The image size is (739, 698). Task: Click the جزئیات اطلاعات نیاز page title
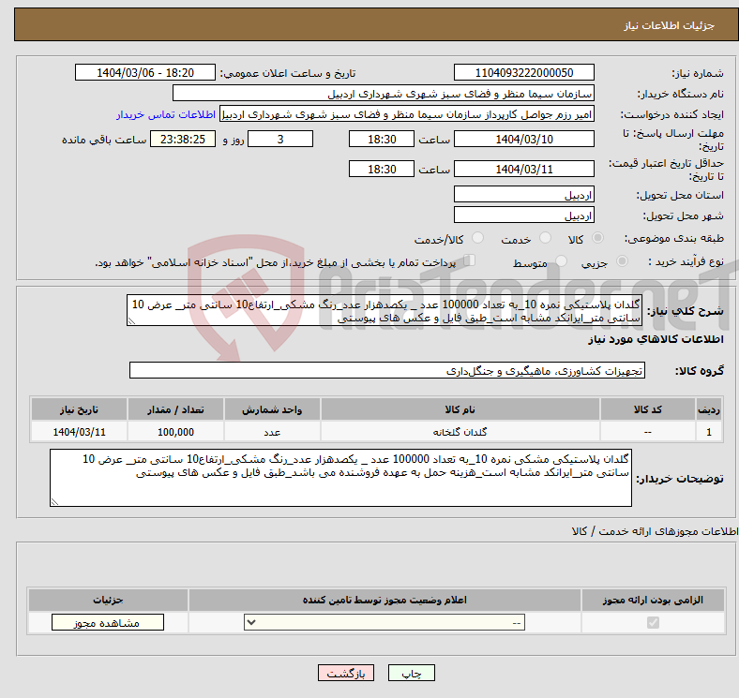[x=670, y=25]
